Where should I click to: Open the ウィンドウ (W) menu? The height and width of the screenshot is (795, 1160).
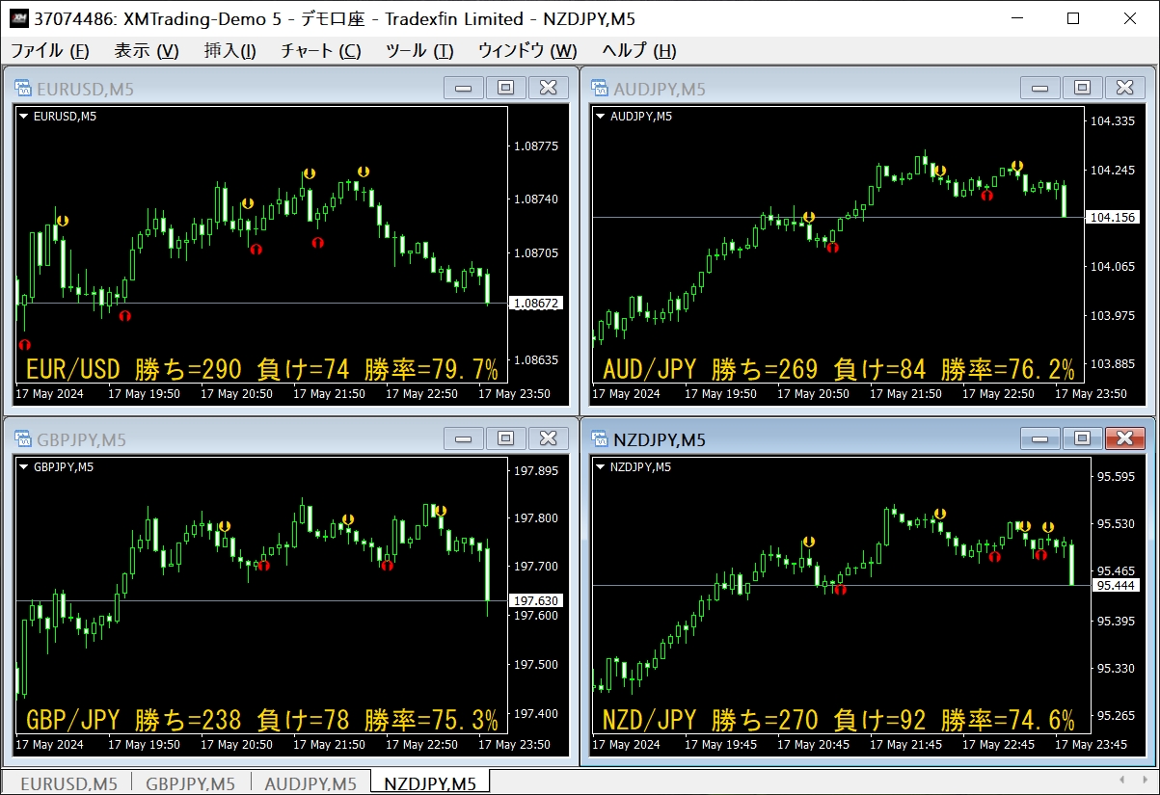point(527,51)
